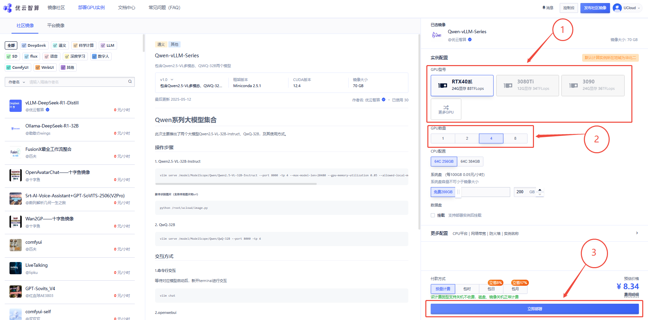Filter images by WebUI tag

click(45, 67)
